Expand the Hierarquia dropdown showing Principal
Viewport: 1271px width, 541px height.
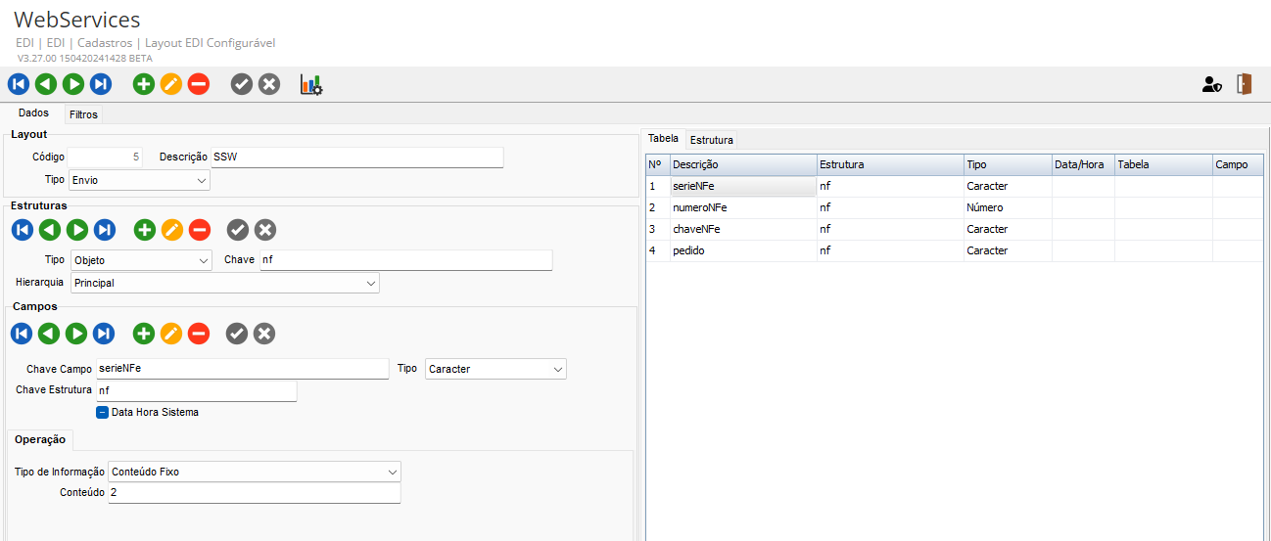click(225, 283)
